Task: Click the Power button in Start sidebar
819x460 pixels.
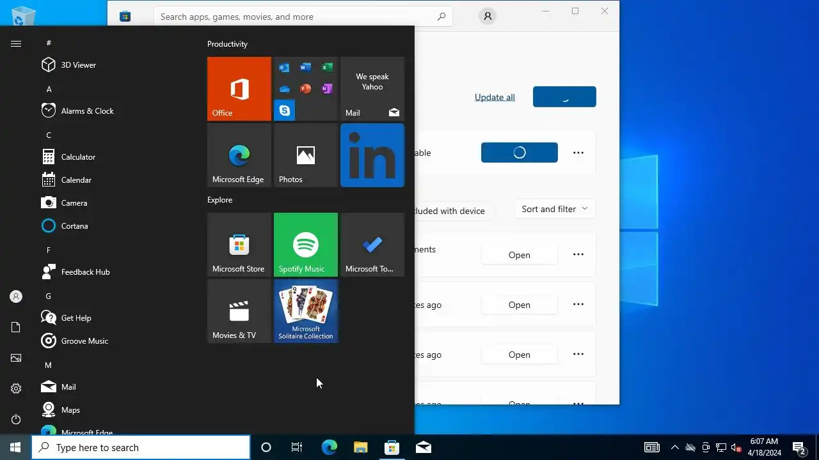Action: [x=16, y=419]
